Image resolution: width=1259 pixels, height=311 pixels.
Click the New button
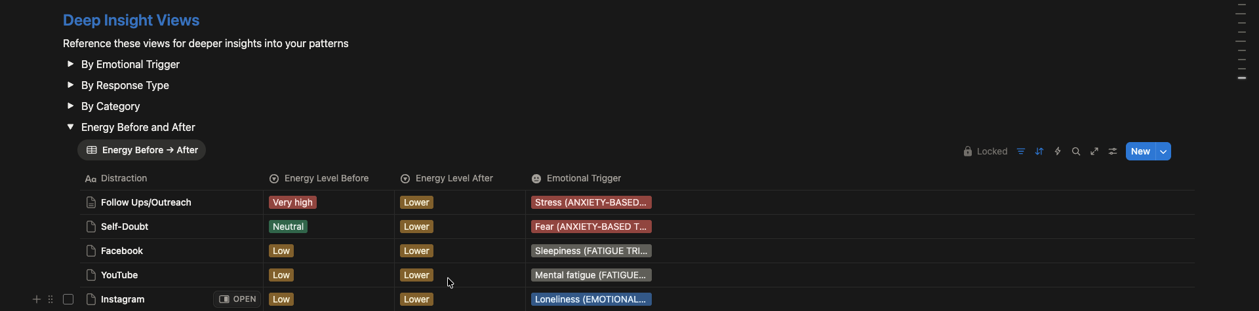1140,151
